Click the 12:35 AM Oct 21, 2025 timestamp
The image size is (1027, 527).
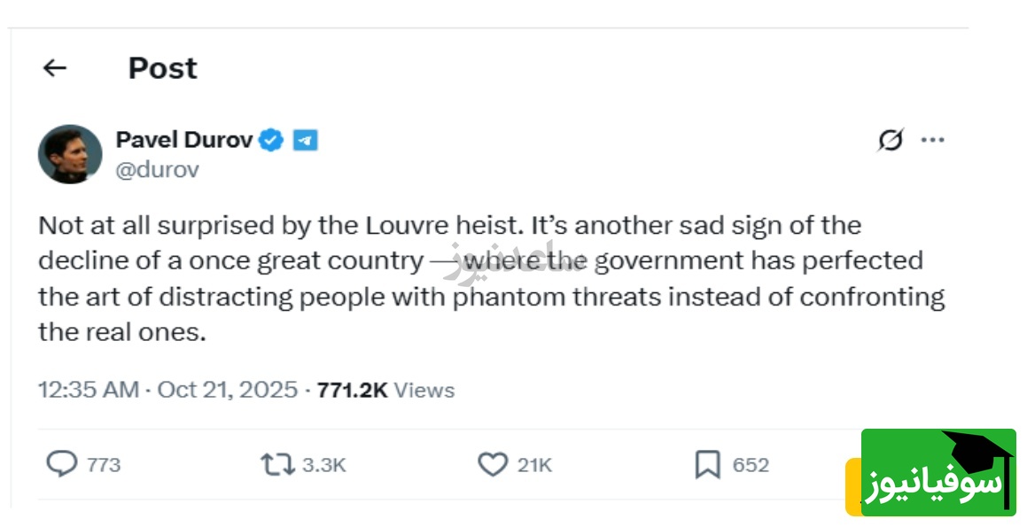point(167,390)
